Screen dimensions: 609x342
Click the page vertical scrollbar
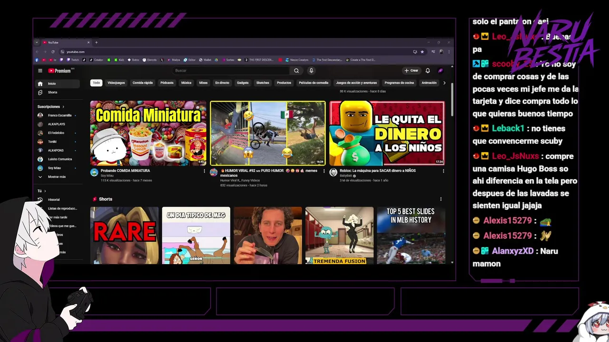pyautogui.click(x=452, y=100)
